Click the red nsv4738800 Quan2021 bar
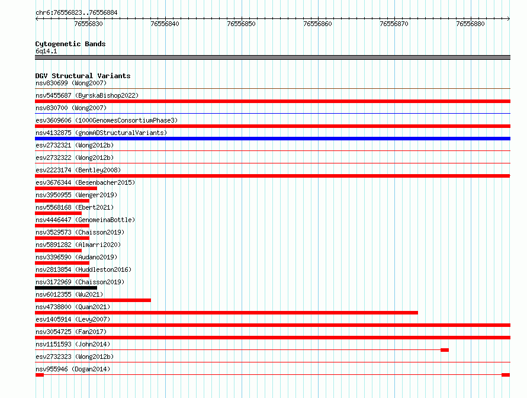The height and width of the screenshot is (398, 527). click(x=227, y=313)
